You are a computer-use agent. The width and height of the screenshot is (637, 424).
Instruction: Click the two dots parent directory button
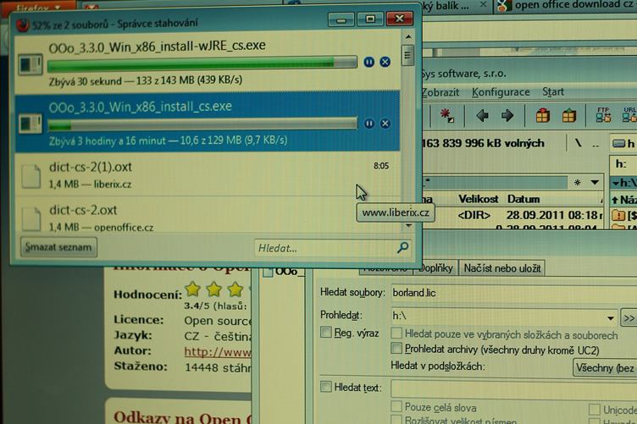pyautogui.click(x=595, y=145)
